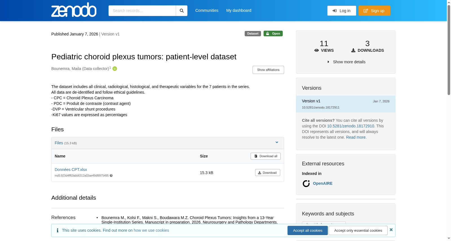
Task: Click the magnifier search button
Action: (x=182, y=11)
